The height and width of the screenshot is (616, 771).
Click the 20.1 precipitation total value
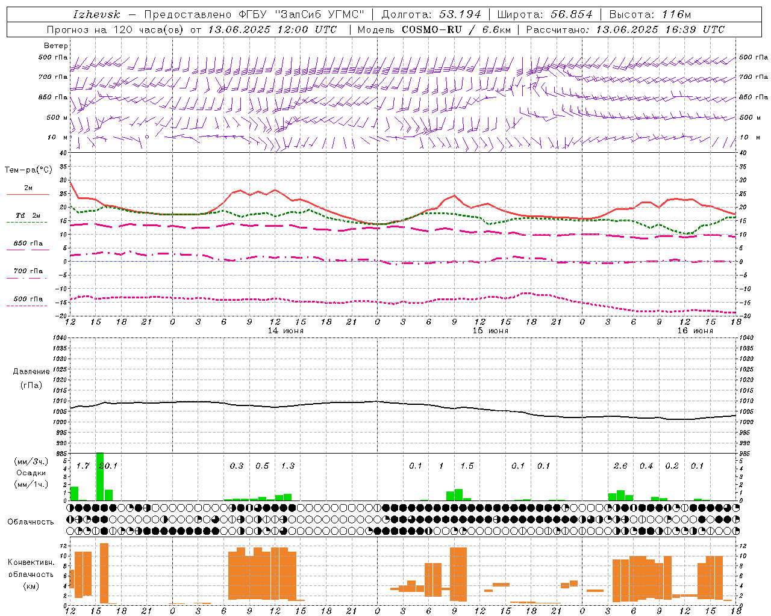(108, 466)
